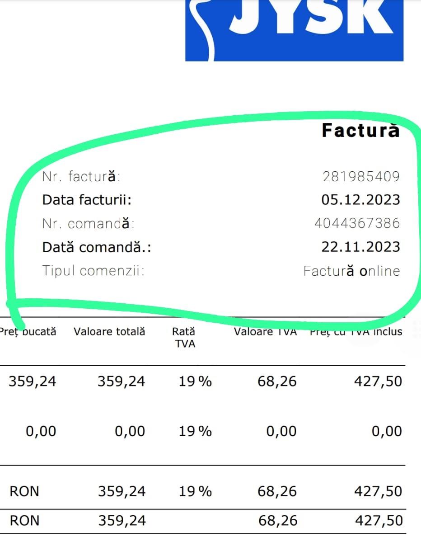
Task: Click the Valoare TVA column header
Action: click(x=265, y=331)
